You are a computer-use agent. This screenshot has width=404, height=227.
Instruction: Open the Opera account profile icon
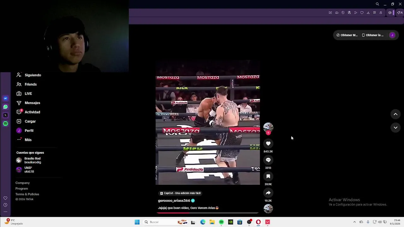click(x=381, y=13)
